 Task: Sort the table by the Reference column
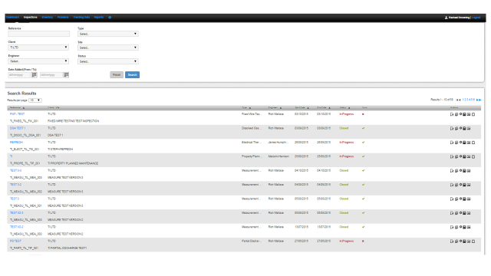[17, 107]
